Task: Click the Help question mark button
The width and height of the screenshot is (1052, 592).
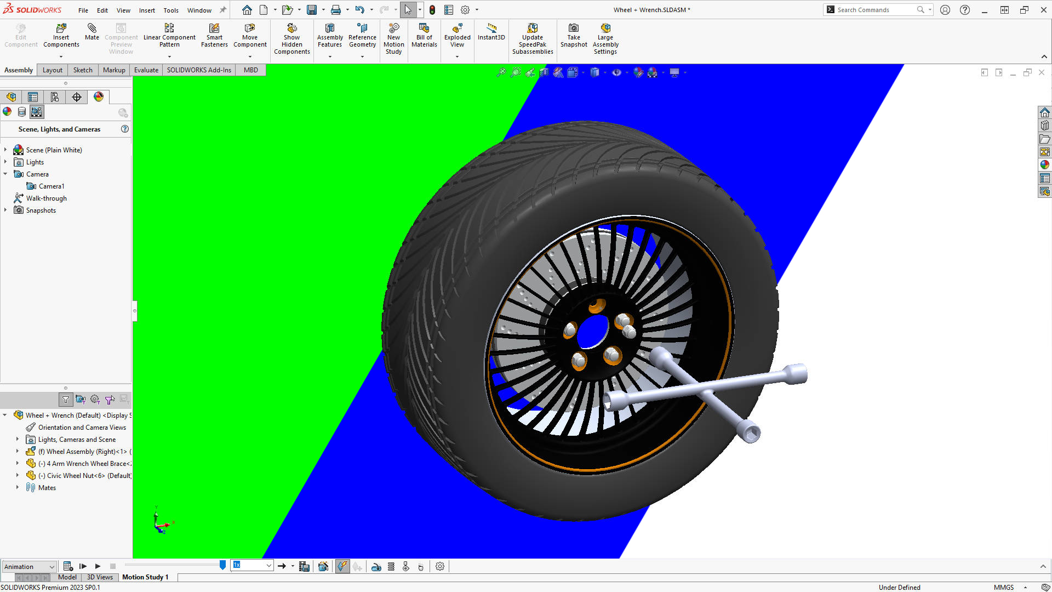Action: coord(964,9)
